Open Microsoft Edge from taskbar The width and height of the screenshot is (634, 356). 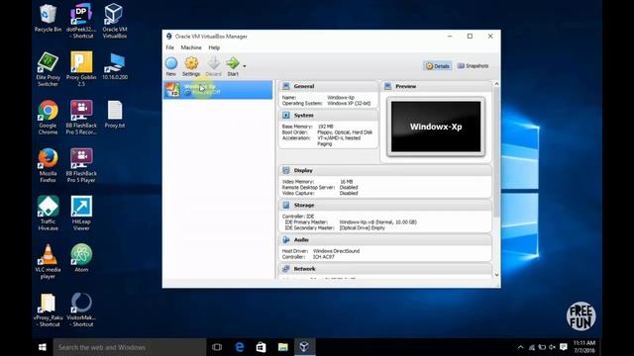[240, 347]
